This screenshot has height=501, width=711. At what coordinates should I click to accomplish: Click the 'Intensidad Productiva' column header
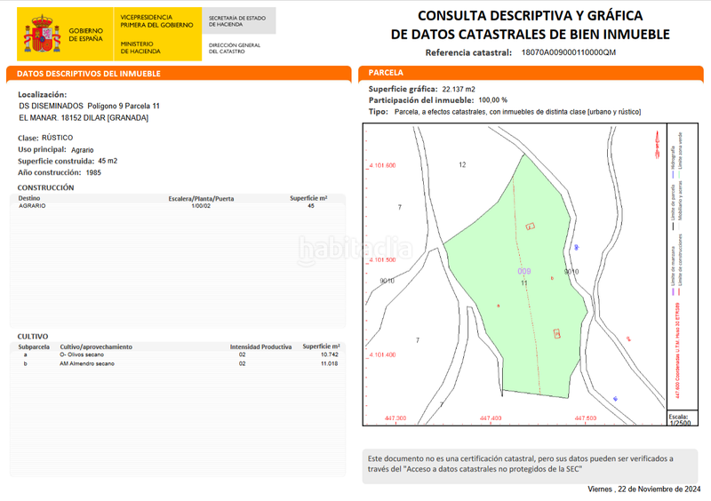[x=260, y=346]
